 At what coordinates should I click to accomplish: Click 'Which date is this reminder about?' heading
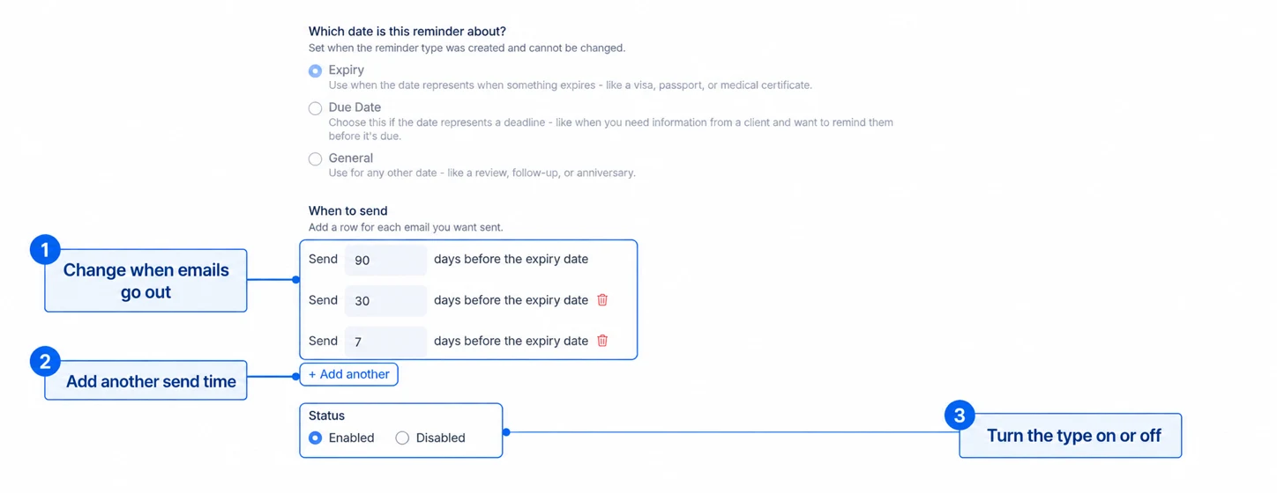(x=407, y=32)
